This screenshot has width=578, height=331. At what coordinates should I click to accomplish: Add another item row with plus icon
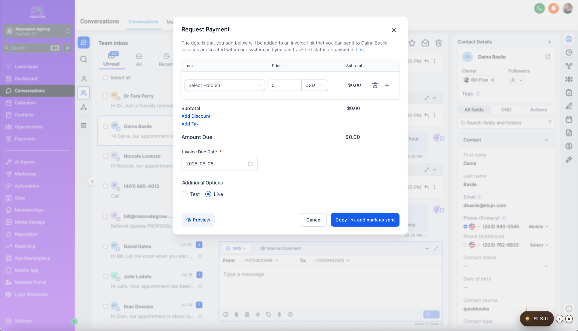tap(387, 85)
